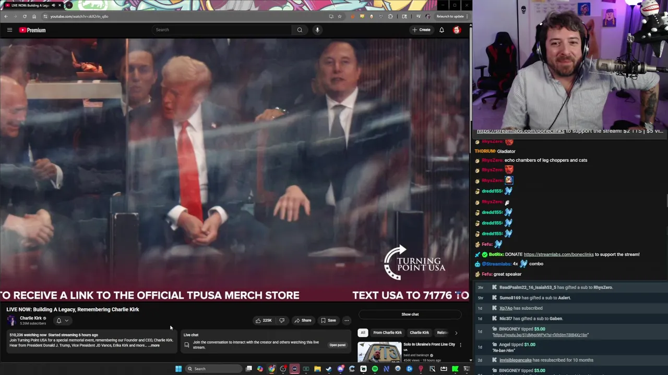668x375 pixels.
Task: Select the Charlie Kirk filter chip
Action: 419,332
